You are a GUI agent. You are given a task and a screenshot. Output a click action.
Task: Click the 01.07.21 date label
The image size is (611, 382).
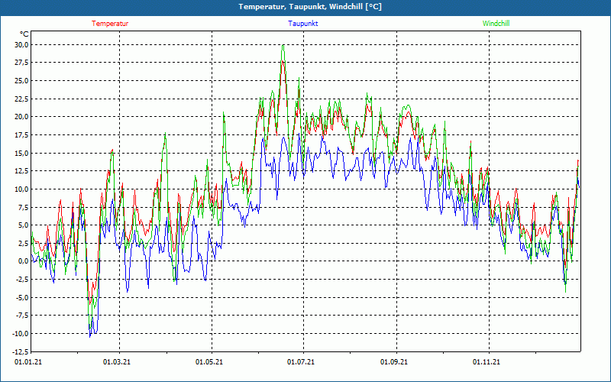pos(301,362)
